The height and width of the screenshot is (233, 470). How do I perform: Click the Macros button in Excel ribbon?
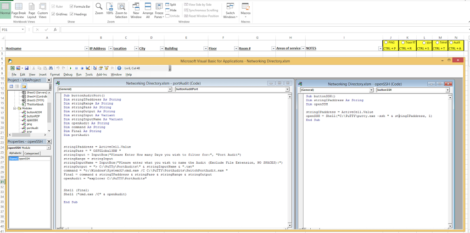click(x=246, y=10)
